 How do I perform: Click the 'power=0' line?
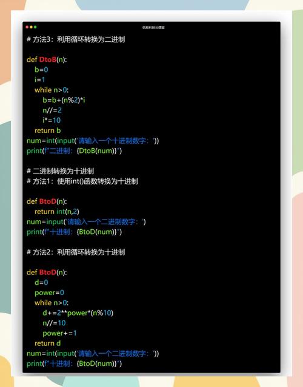coord(49,293)
